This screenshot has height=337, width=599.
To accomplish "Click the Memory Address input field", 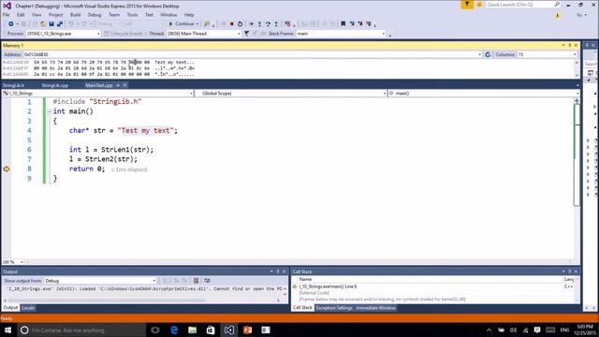I will tap(250, 54).
